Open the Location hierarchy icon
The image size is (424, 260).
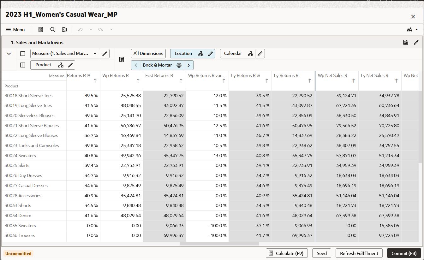click(x=201, y=54)
